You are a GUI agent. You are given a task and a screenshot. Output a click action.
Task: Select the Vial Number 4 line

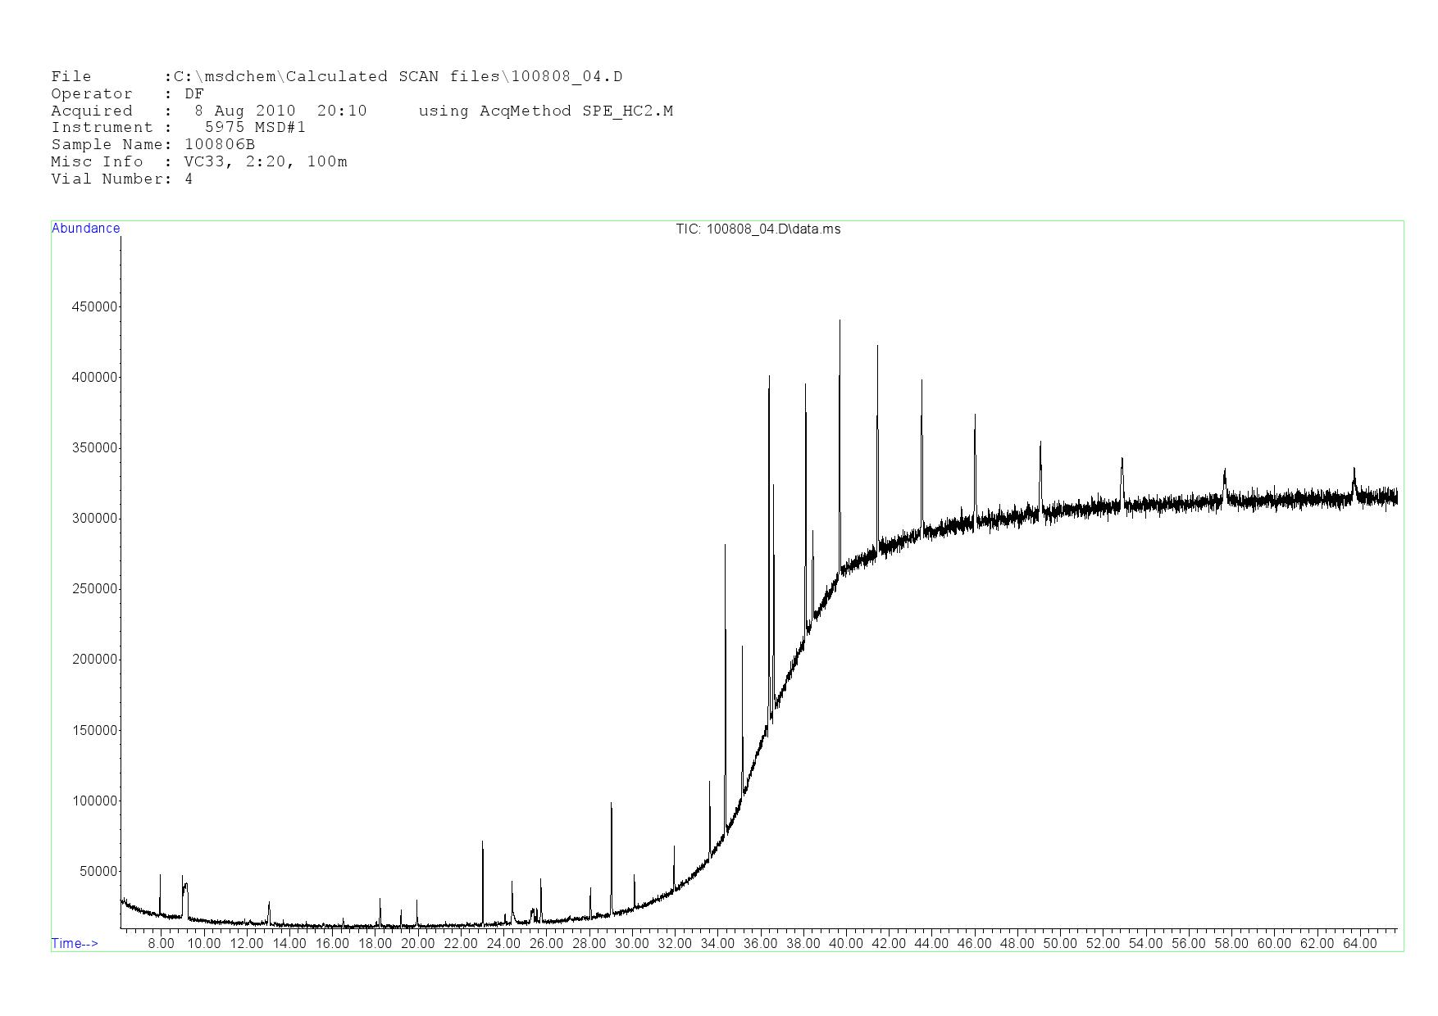pos(121,179)
